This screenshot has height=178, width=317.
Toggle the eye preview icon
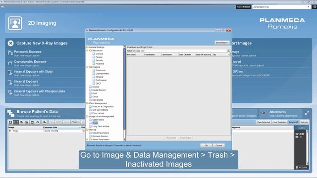point(38,122)
